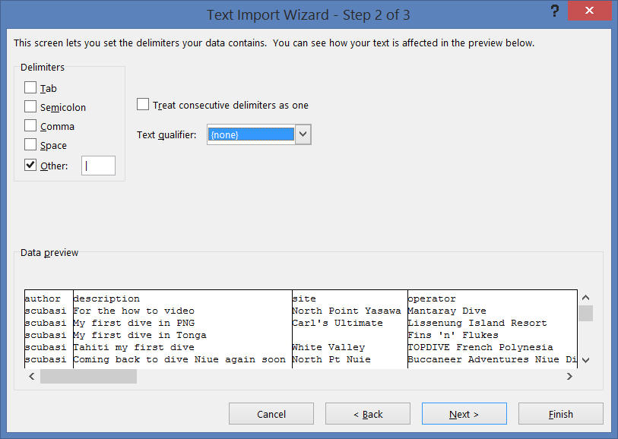Viewport: 618px width, 439px height.
Task: Click the preview scroll right arrow
Action: pyautogui.click(x=569, y=377)
